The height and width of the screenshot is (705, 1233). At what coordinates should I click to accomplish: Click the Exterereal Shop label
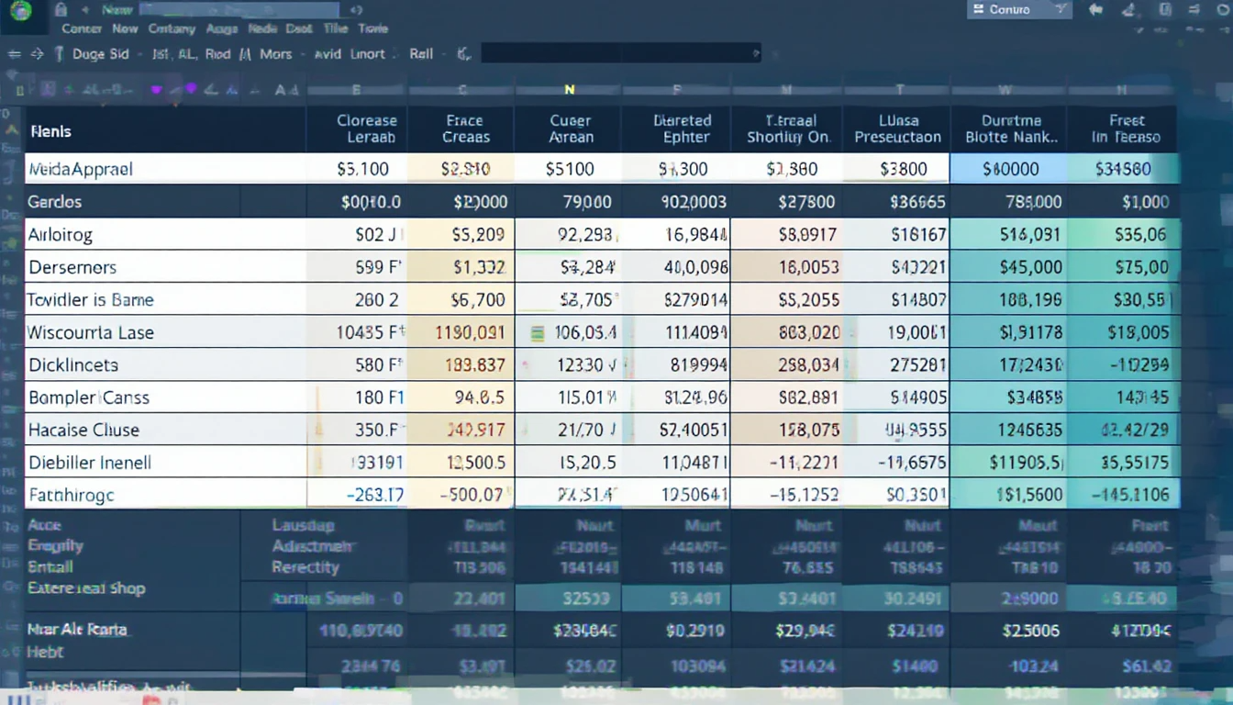coord(86,588)
